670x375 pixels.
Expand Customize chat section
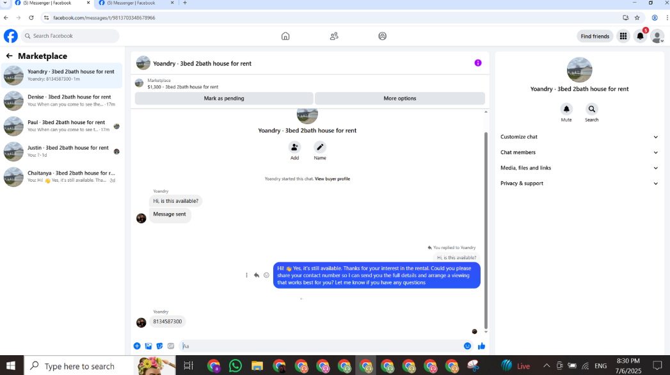(x=579, y=137)
